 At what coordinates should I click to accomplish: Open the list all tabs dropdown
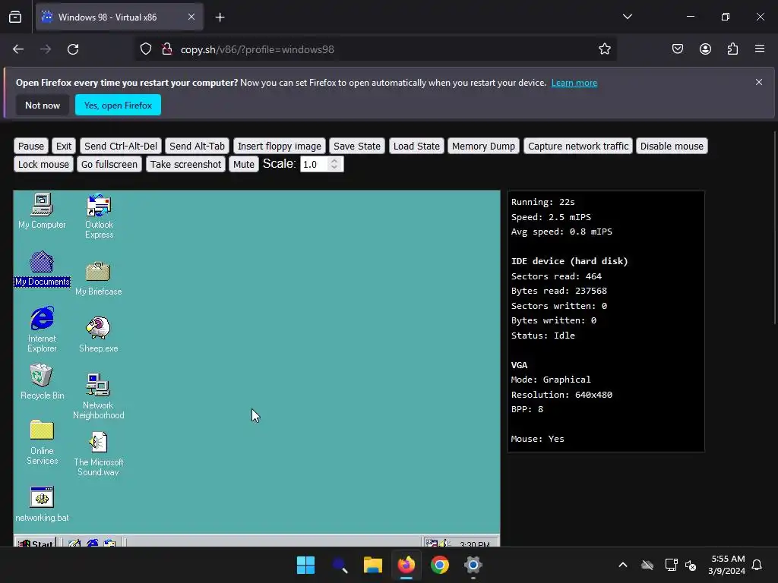(628, 17)
